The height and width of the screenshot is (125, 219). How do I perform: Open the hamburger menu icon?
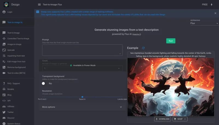tap(39, 5)
